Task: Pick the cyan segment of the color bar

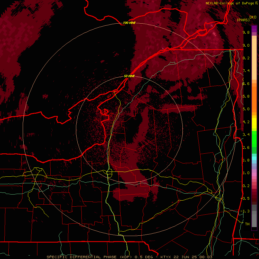Action: click(254, 158)
